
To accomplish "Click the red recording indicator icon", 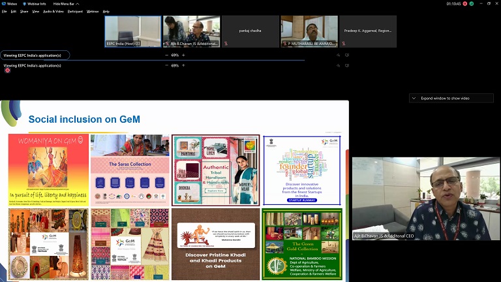I will 7,70.
